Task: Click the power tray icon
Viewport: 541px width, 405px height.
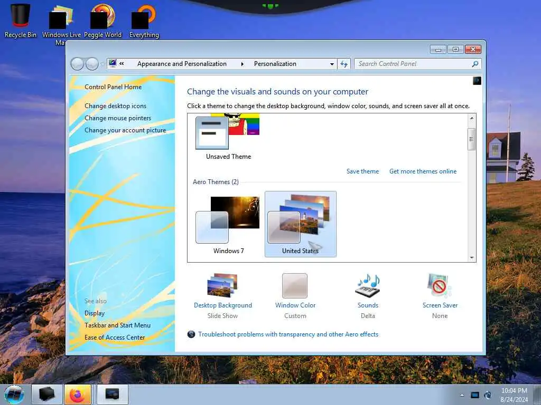Action: 488,395
